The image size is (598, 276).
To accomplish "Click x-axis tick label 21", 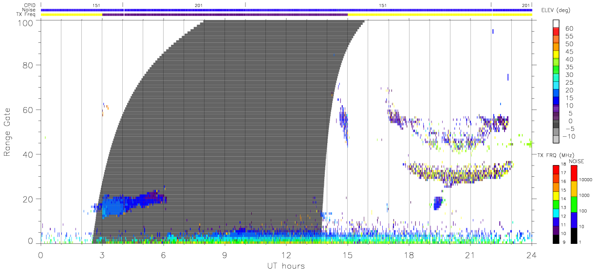I will coord(470,255).
